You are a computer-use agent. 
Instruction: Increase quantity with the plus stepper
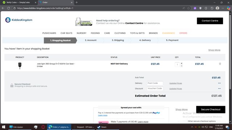pyautogui.click(x=182, y=63)
